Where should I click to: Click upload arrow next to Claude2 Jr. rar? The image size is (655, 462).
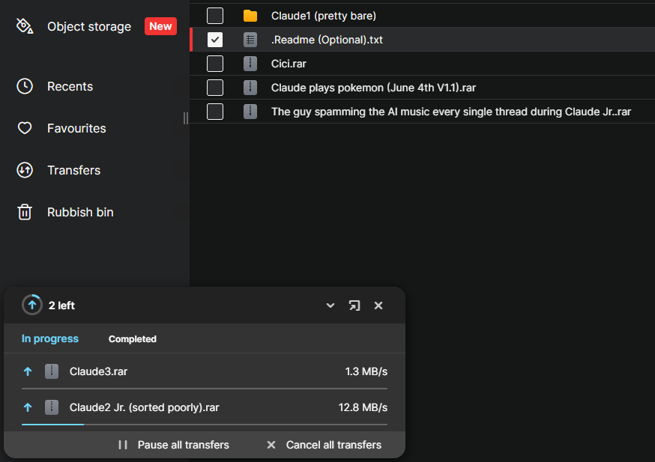(x=28, y=407)
